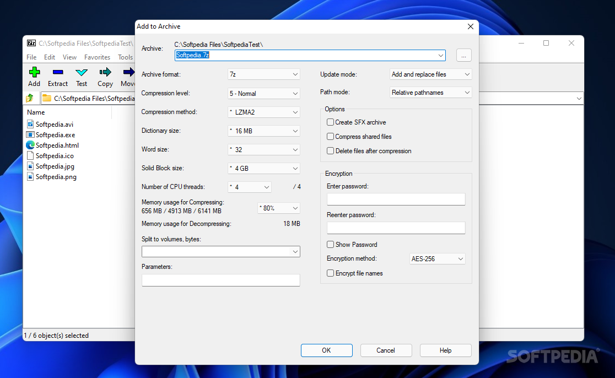Toggle Encrypt file names checkbox

330,273
